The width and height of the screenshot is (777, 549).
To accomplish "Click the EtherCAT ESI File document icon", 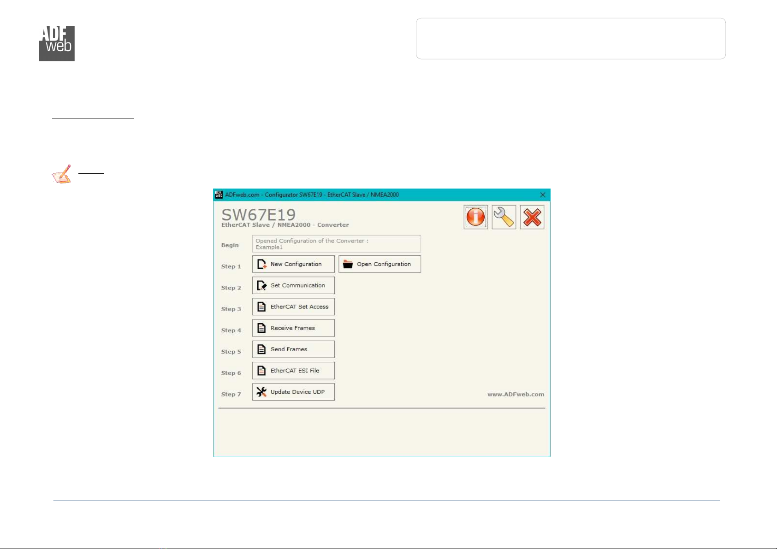I will click(261, 371).
